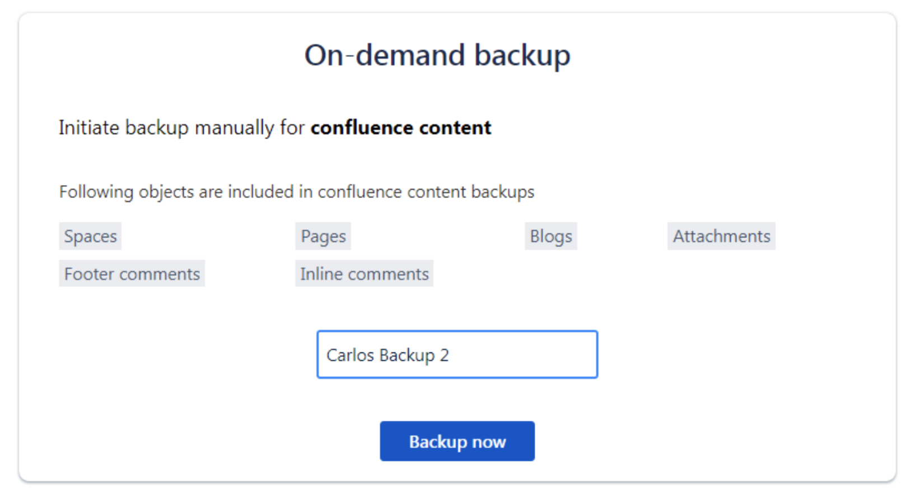The image size is (916, 499).
Task: Click the On-demand backup heading
Action: pos(437,55)
